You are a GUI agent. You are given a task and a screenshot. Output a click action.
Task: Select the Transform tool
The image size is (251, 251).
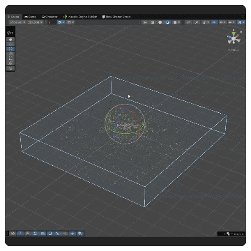pyautogui.click(x=10, y=63)
